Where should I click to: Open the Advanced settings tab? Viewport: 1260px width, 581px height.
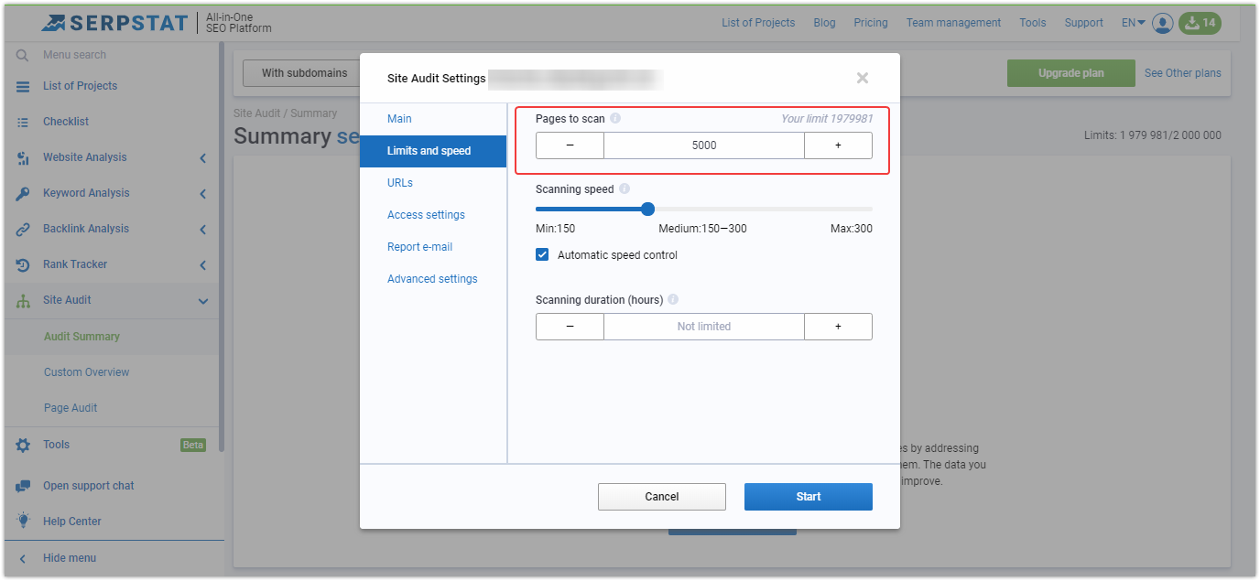432,279
